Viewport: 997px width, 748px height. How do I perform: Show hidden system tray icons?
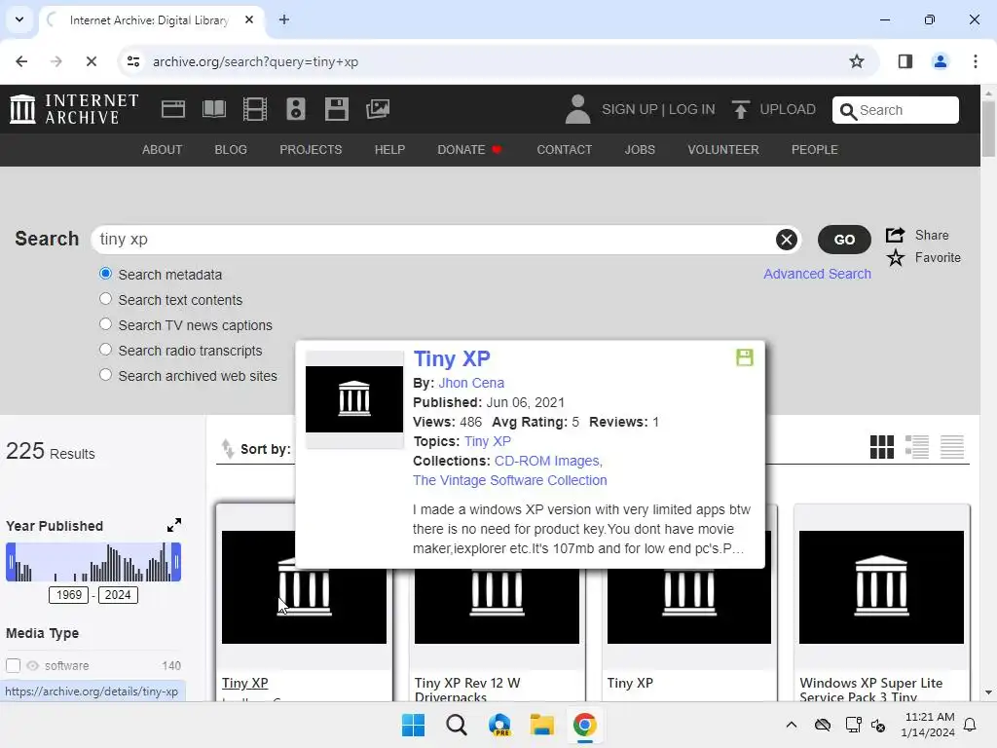coord(791,725)
